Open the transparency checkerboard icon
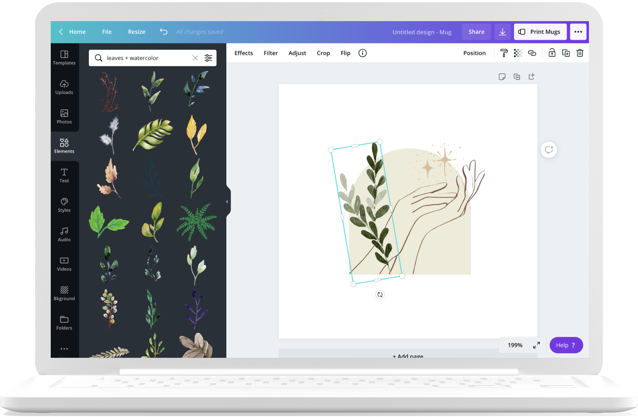Viewport: 638px width, 417px height. [x=518, y=53]
